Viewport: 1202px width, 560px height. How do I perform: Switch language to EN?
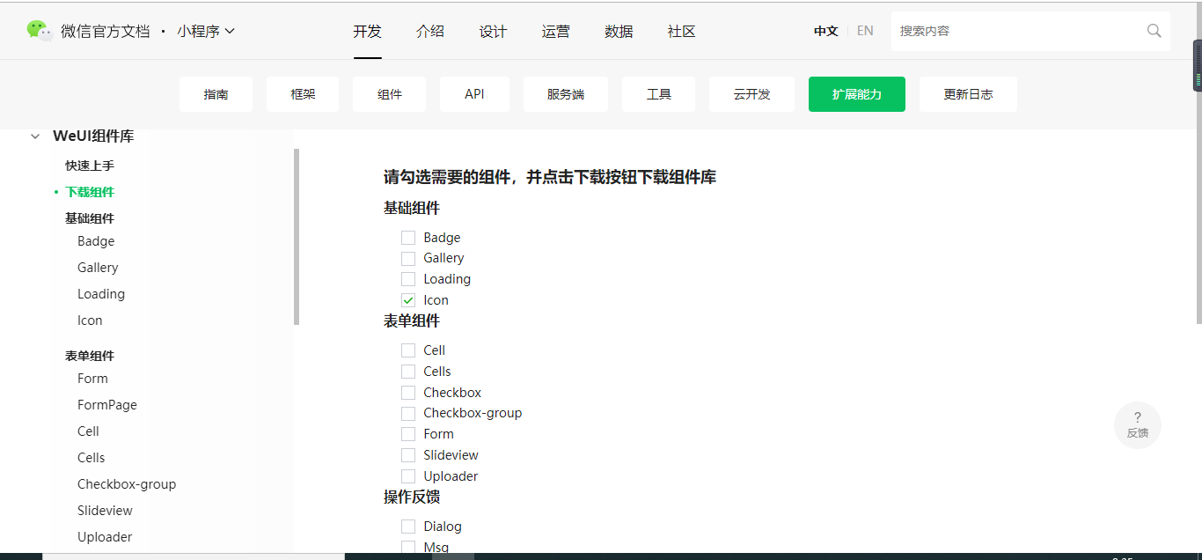[x=865, y=30]
